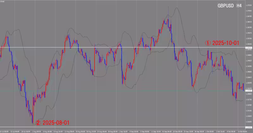Viewport: 253px width, 133px height.
Task: Select the white horizontal line across chart
Action: click(126, 47)
